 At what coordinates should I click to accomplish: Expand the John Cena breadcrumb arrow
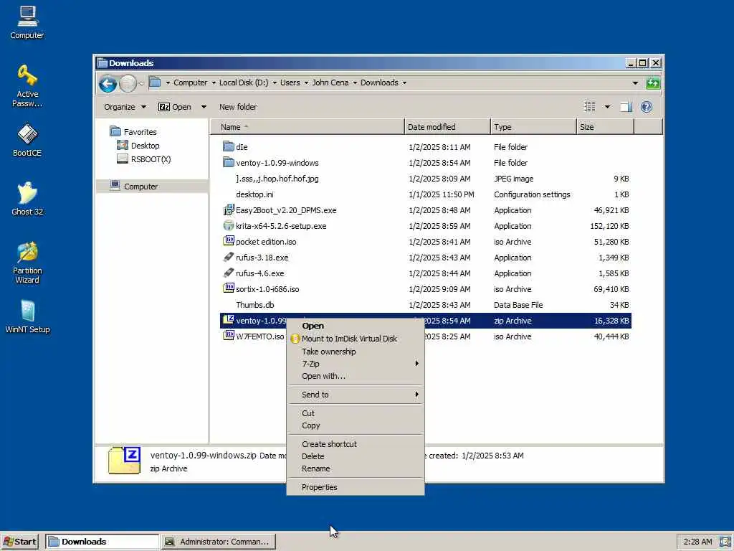[x=355, y=83]
